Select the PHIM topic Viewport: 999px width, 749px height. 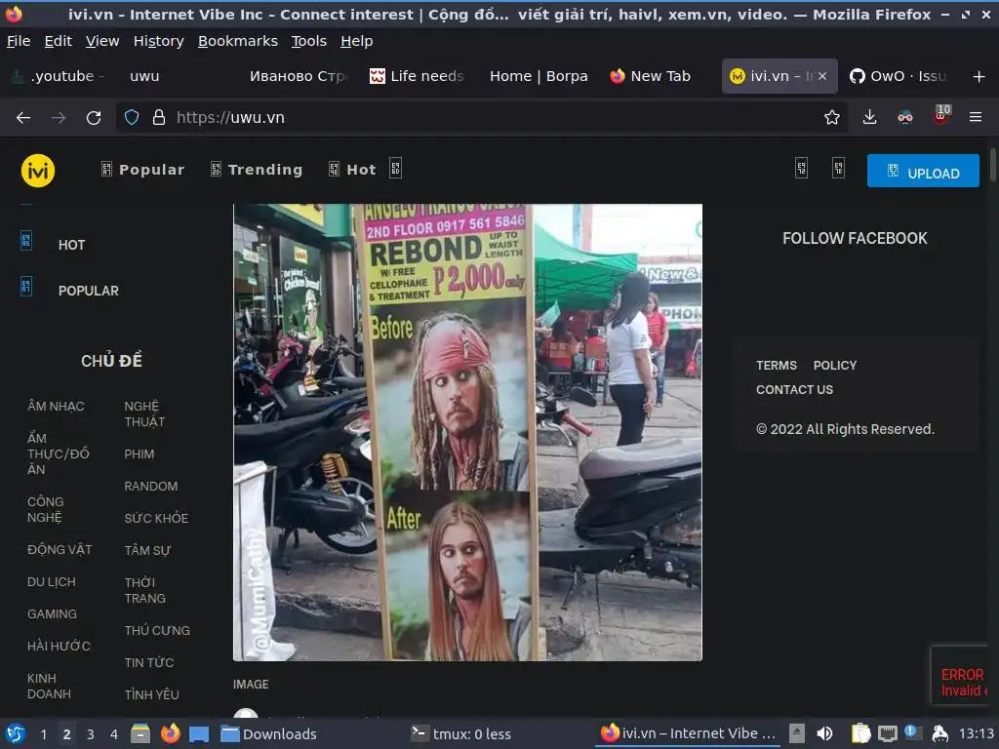(139, 454)
